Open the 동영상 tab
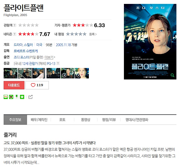Image resolution: width=179 pixels, height=167 pixels. click(x=86, y=120)
